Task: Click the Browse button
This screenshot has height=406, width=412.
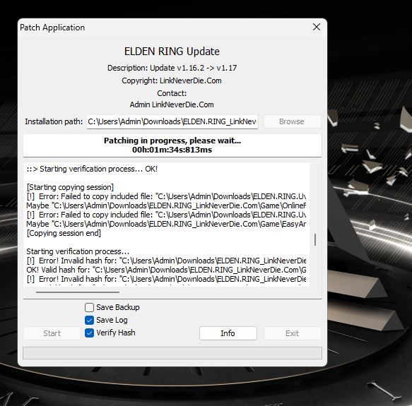Action: coord(292,121)
